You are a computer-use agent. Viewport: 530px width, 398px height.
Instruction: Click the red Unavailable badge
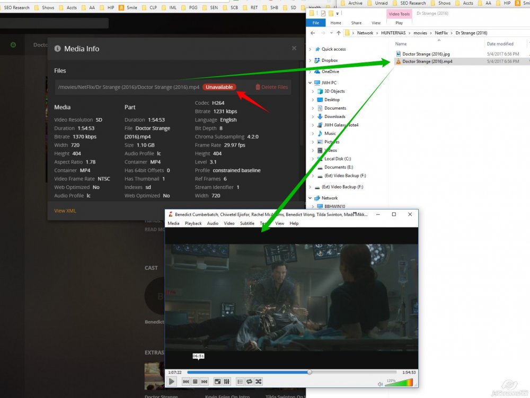pyautogui.click(x=219, y=87)
